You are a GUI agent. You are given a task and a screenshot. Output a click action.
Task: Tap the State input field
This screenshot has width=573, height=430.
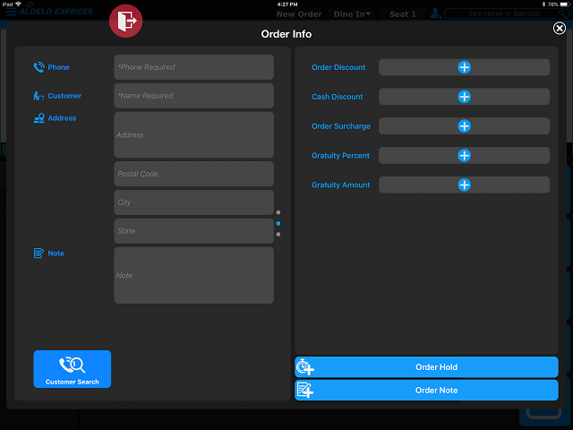pos(193,231)
